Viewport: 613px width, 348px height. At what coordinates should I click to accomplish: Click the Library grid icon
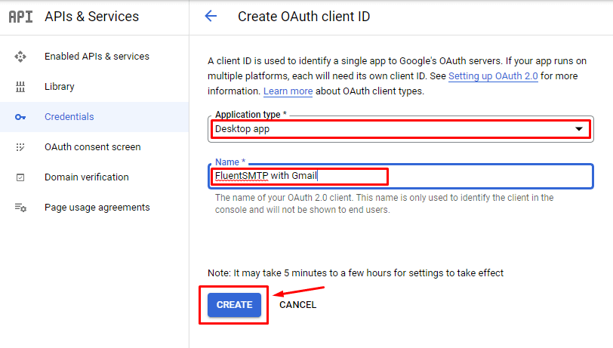coord(20,87)
